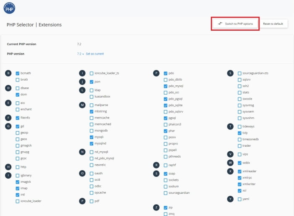The image size is (294, 216).
Task: Uncheck the bcmath extension
Action: (18, 74)
